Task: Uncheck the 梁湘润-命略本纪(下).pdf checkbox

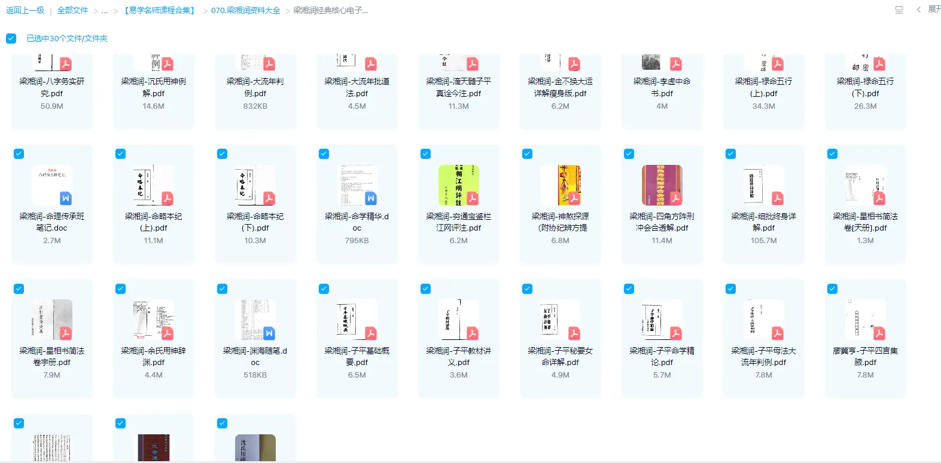Action: coord(223,154)
